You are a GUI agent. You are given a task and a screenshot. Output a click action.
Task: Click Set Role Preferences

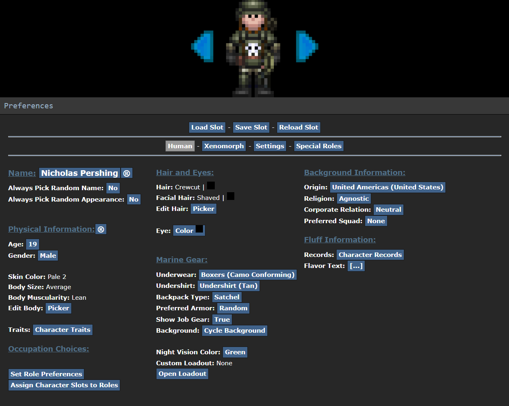[x=46, y=374]
